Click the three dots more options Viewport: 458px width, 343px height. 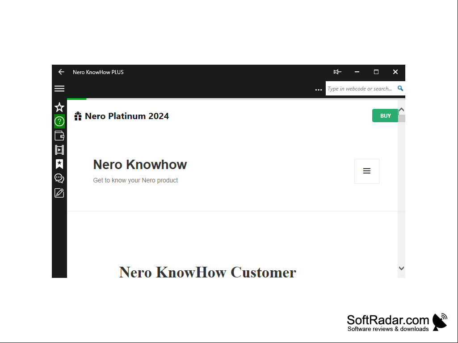[319, 90]
